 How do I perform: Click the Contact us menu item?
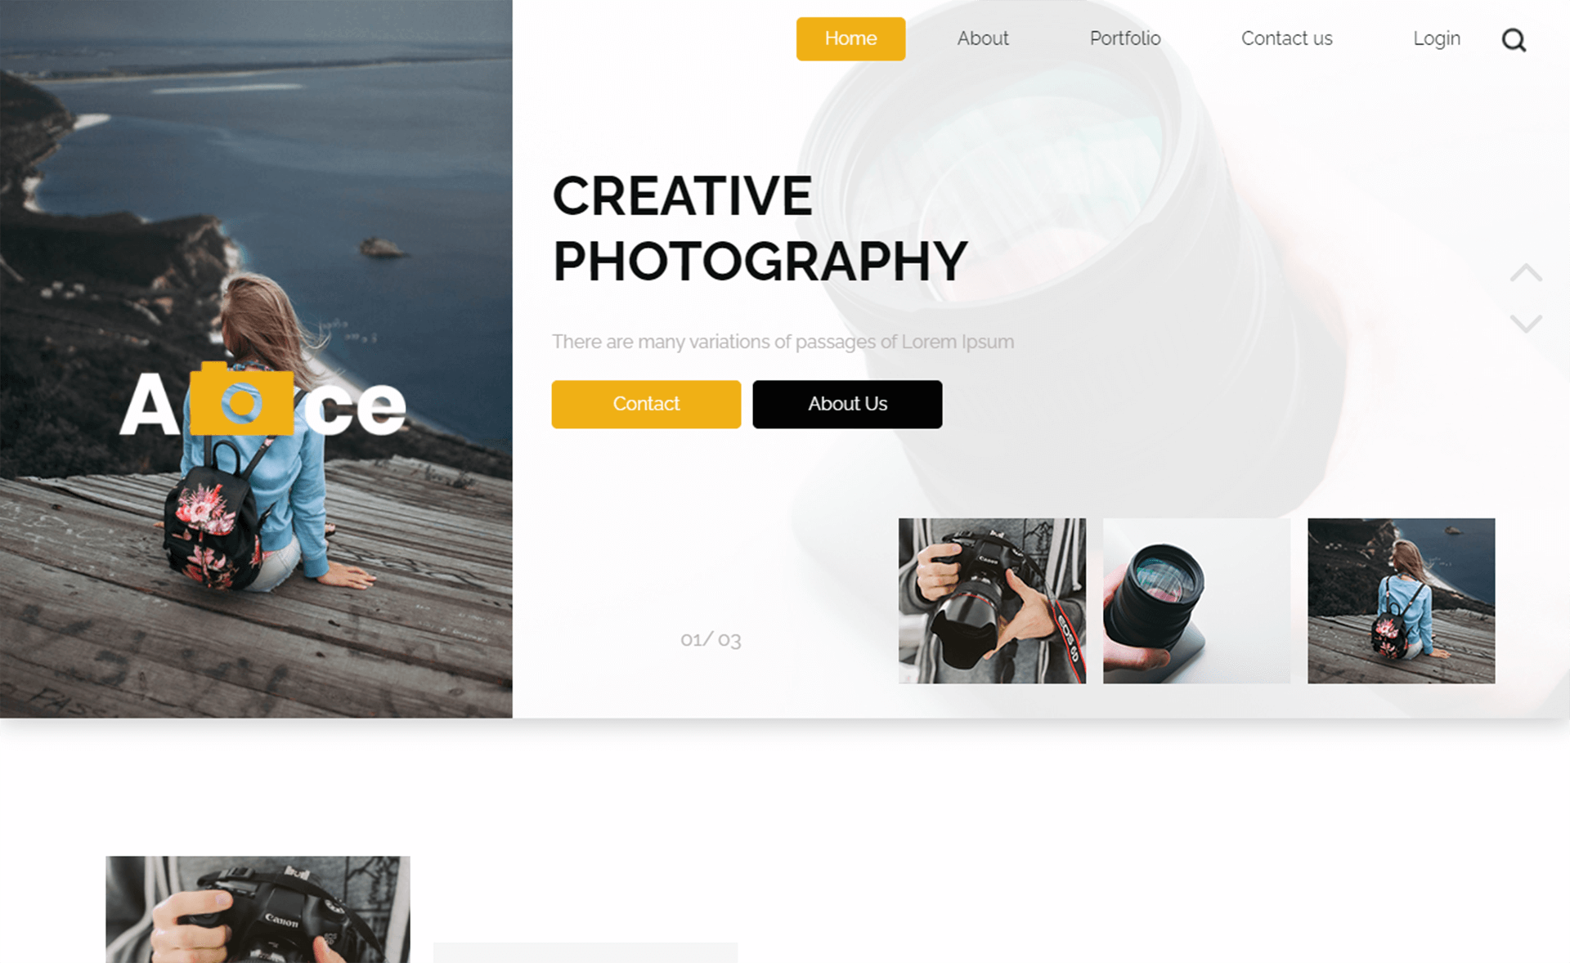(x=1285, y=38)
